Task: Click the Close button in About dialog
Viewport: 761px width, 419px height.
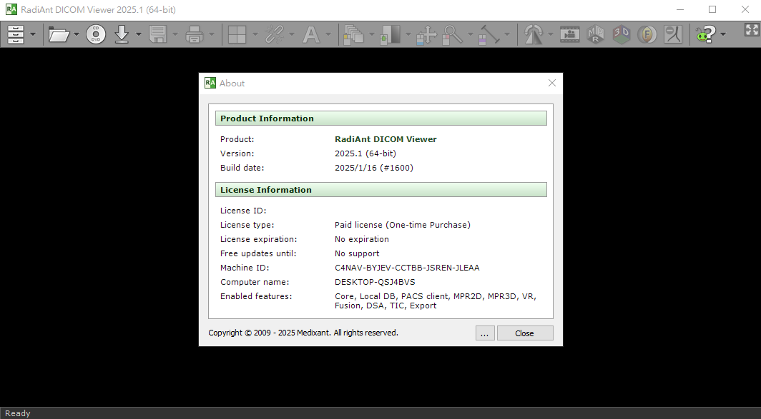Action: point(524,333)
